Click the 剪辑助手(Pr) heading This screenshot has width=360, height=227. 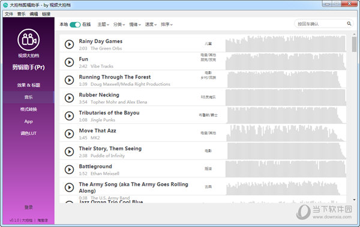click(28, 67)
